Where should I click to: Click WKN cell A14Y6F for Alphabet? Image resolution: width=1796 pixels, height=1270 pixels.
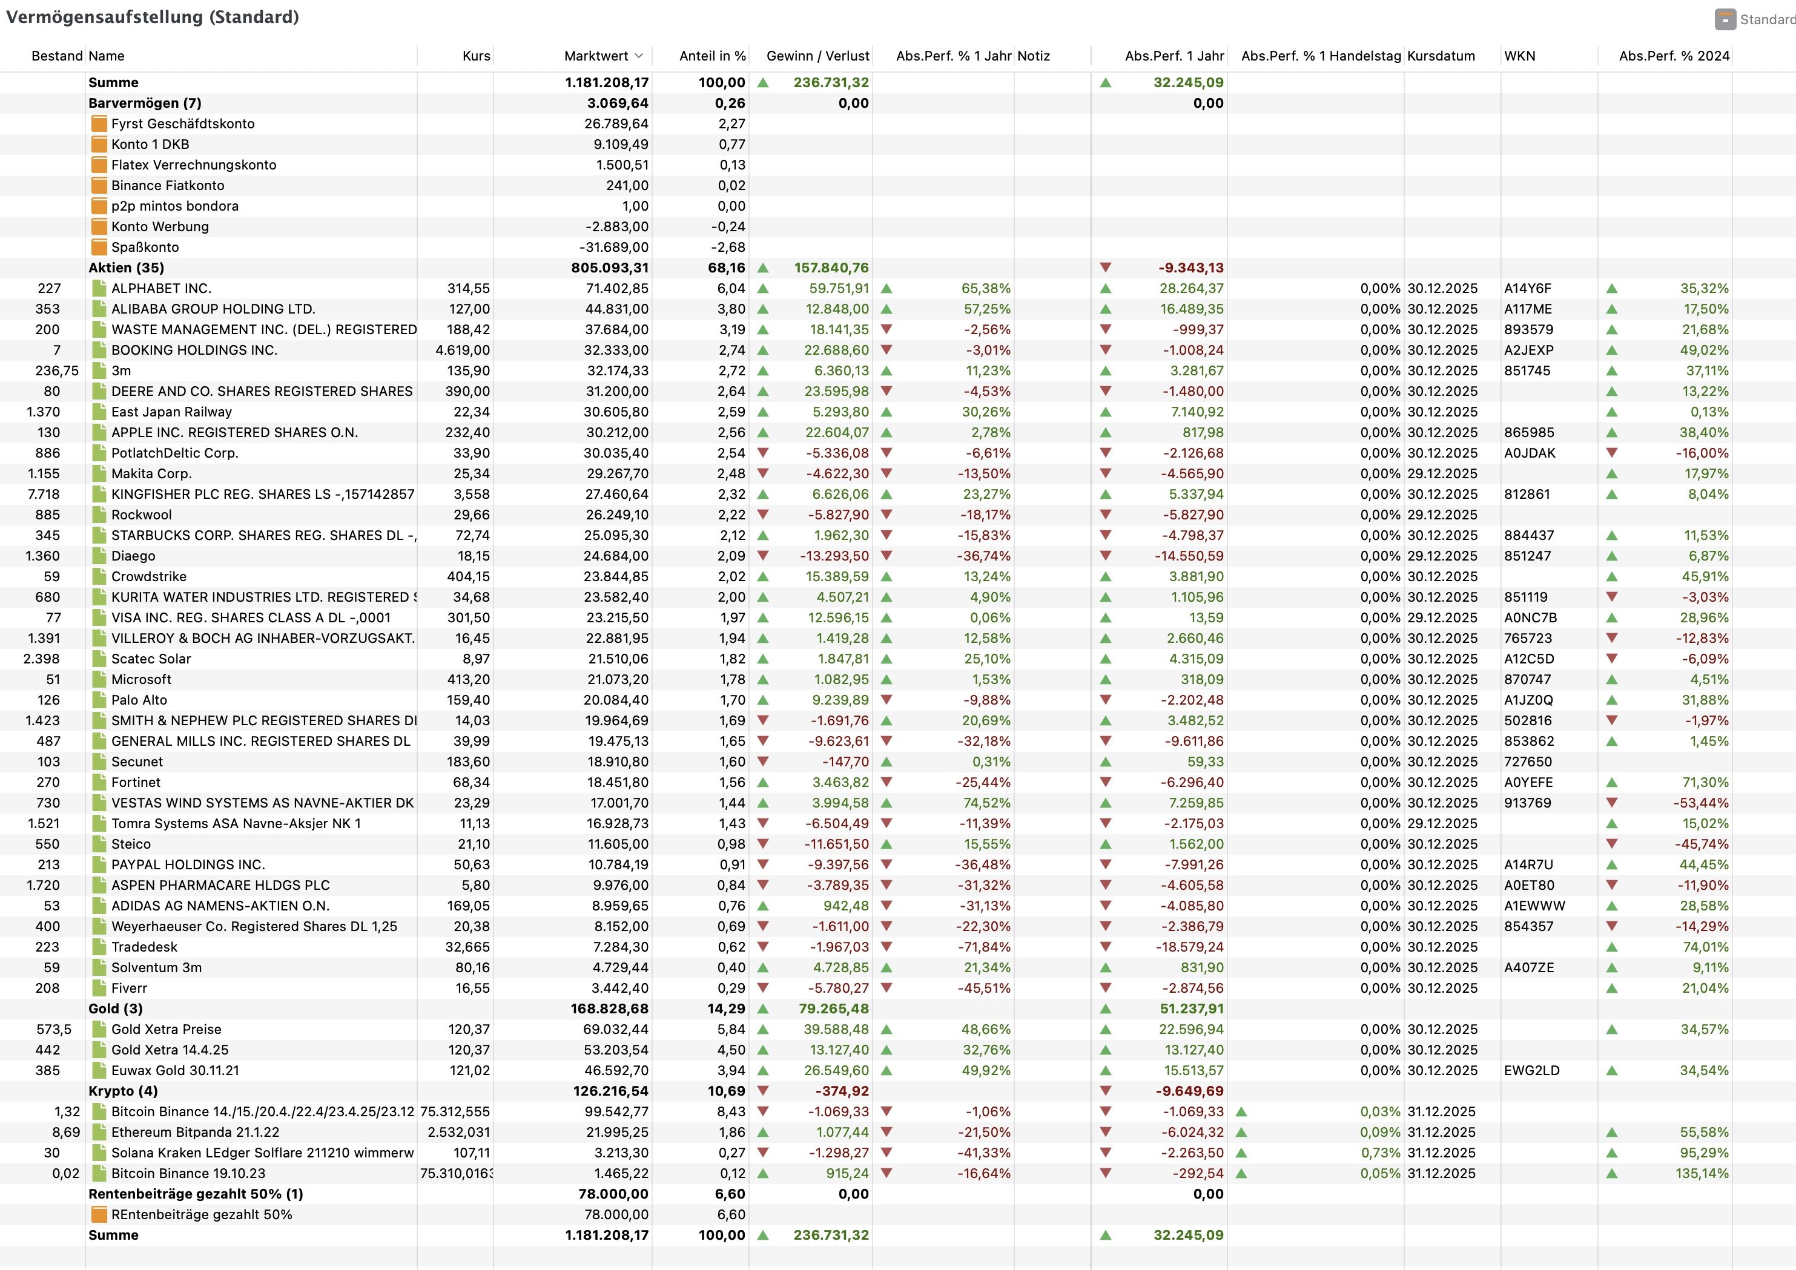click(x=1527, y=289)
